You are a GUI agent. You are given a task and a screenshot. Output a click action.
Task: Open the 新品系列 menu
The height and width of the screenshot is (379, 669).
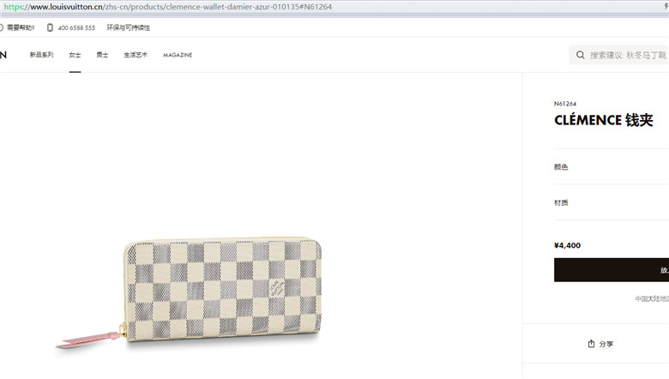pos(41,55)
